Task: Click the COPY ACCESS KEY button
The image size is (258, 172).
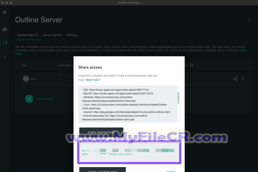Action: point(102,170)
